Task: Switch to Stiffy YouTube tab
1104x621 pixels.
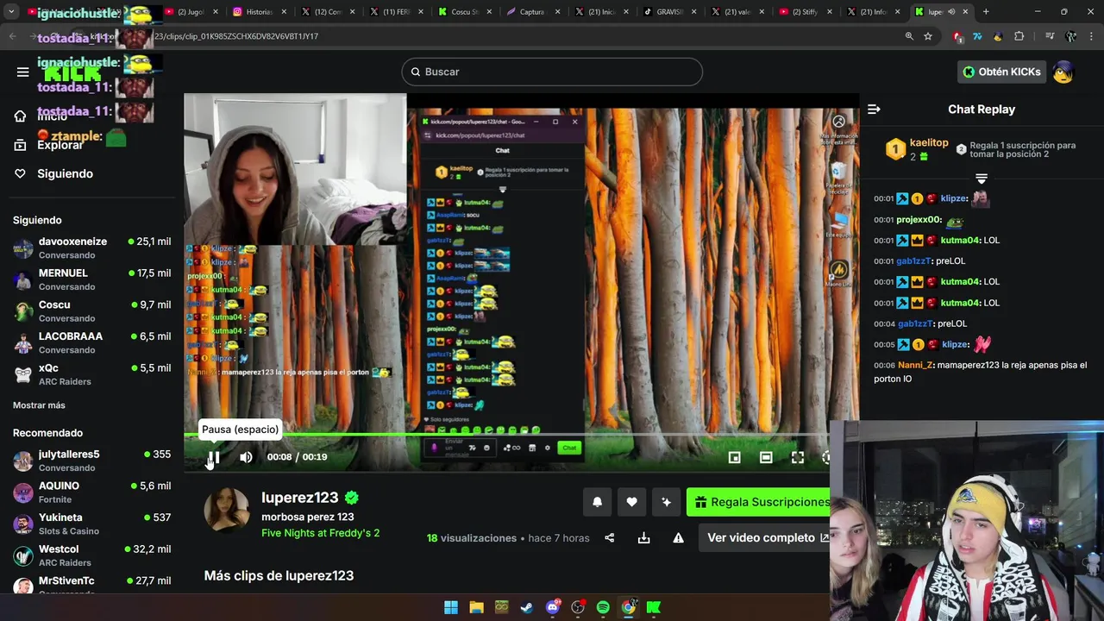Action: point(806,12)
